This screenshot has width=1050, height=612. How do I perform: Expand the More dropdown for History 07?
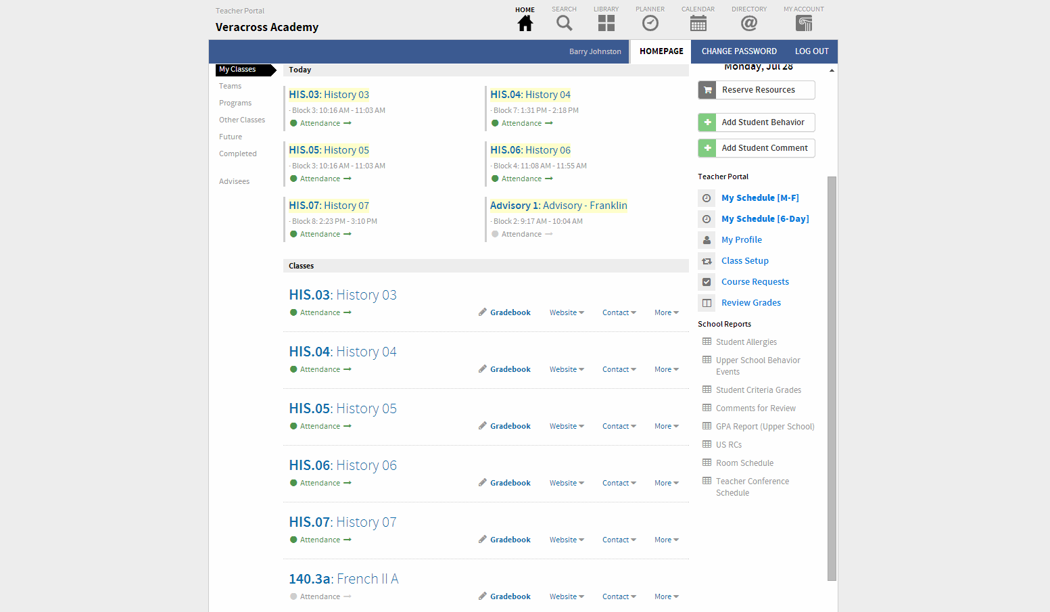pyautogui.click(x=666, y=539)
